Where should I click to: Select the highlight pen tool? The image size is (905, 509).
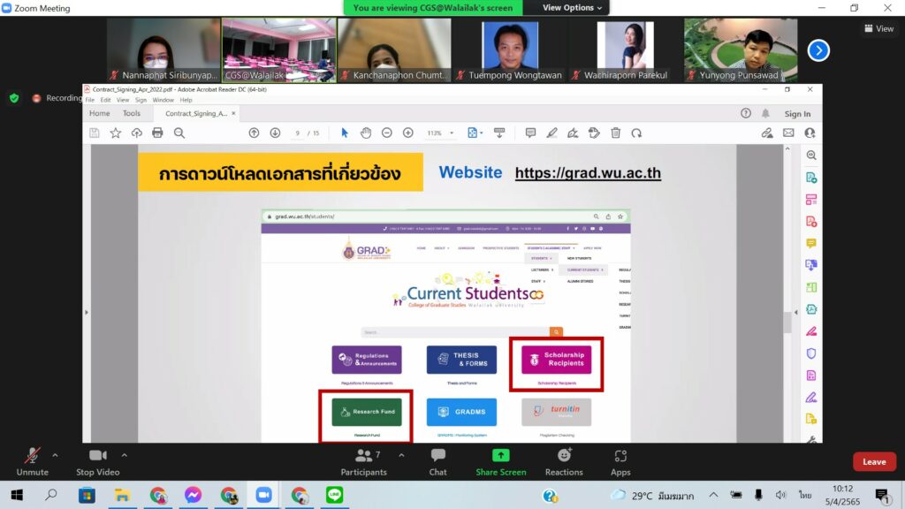click(551, 133)
